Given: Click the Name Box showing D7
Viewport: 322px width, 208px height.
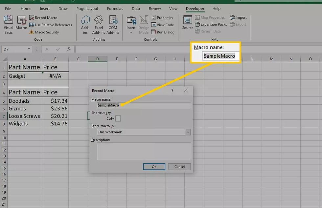Looking at the screenshot, I should [14, 49].
